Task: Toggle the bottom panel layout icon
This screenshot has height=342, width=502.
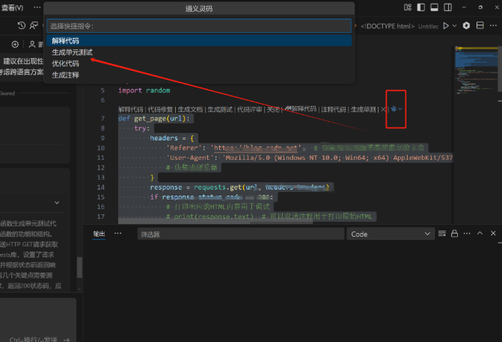Action: tap(434, 7)
